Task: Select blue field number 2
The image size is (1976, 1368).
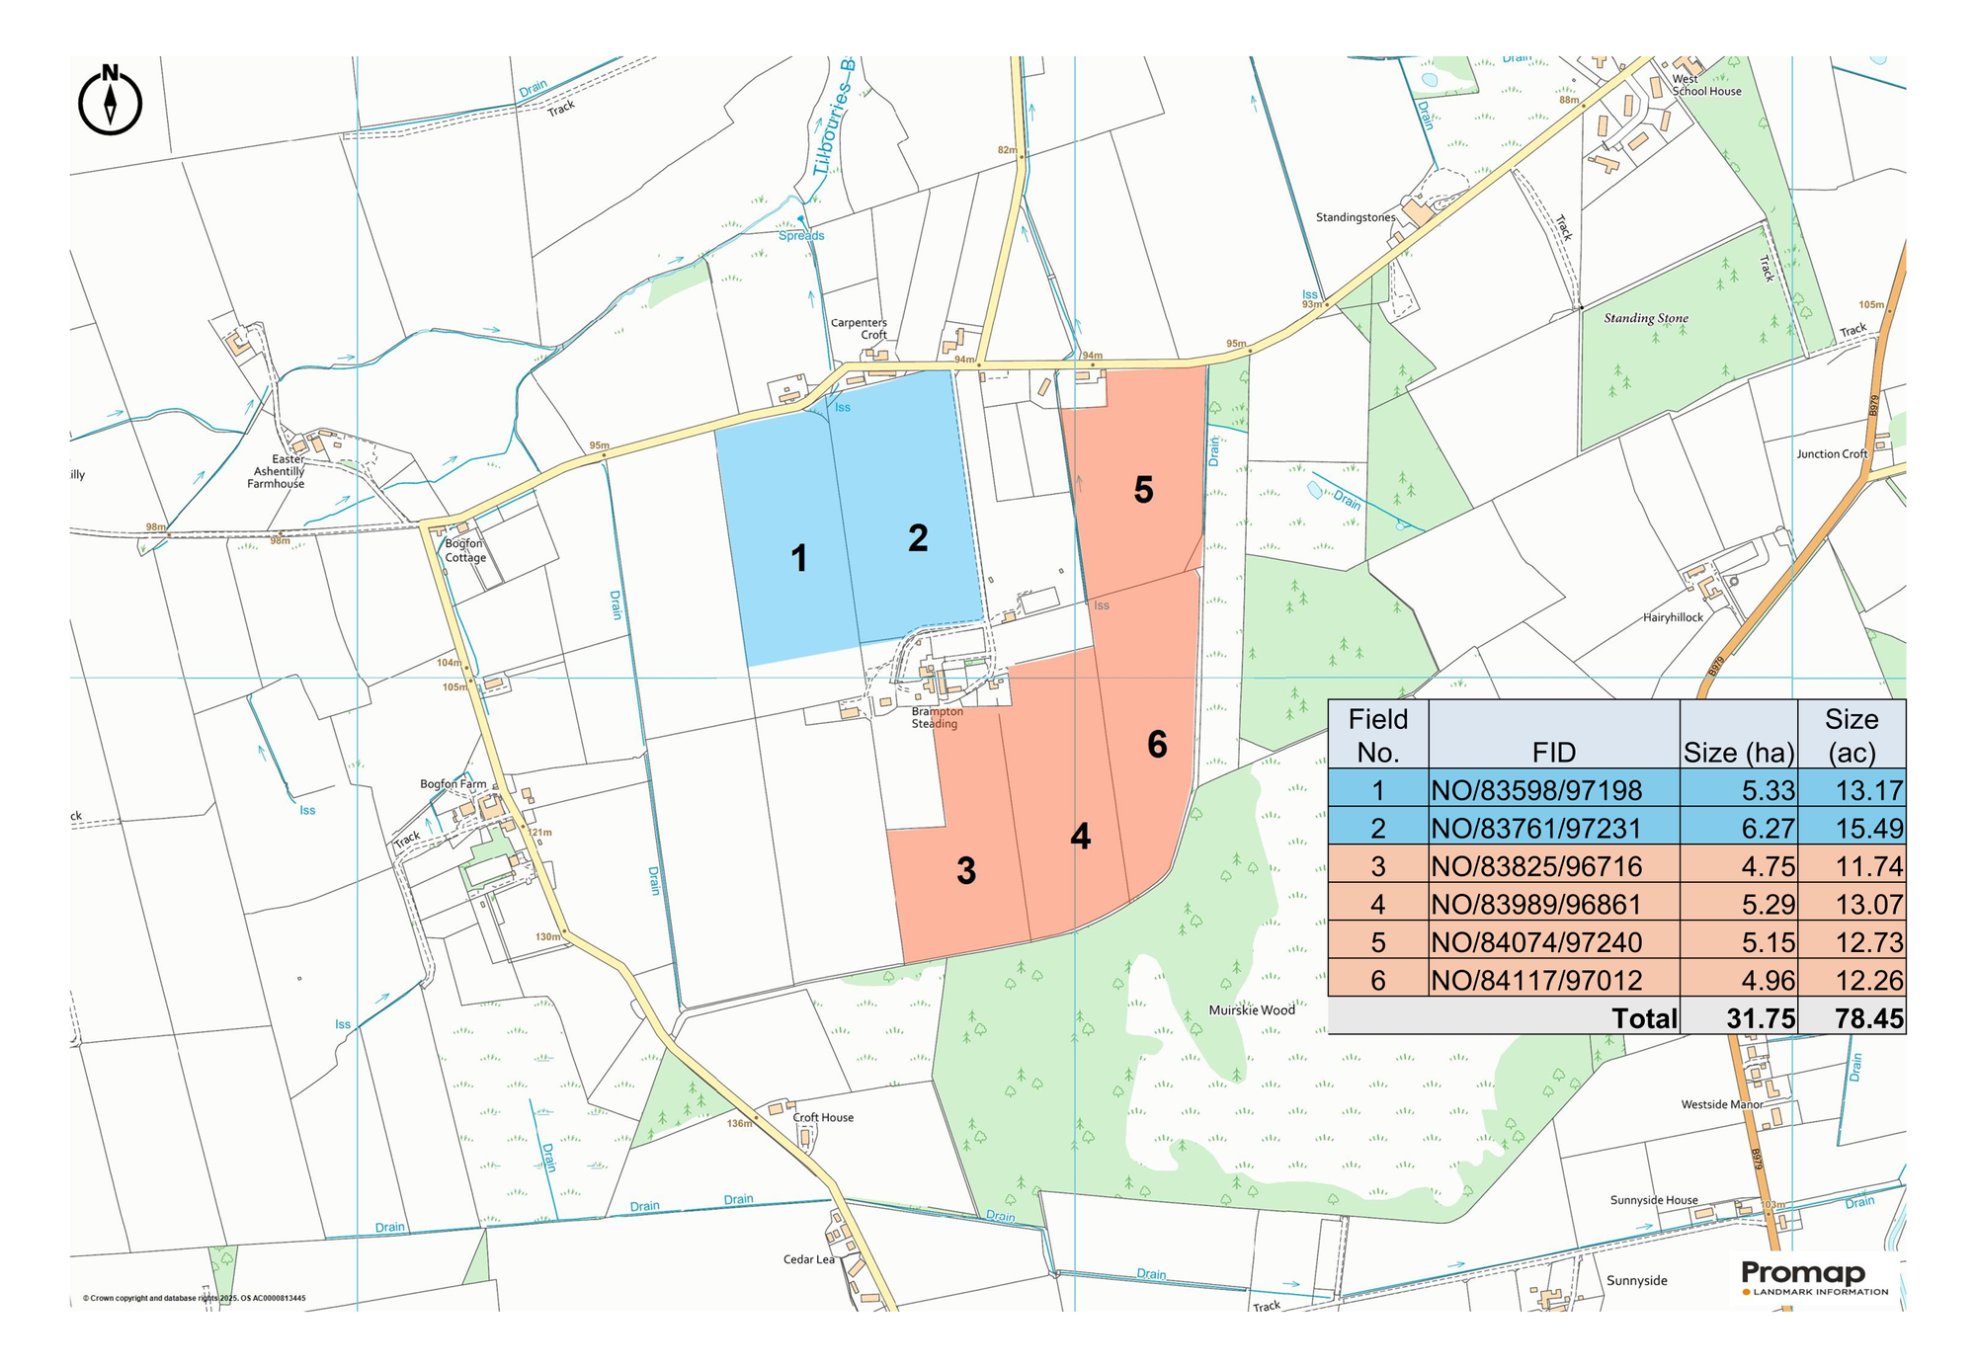Action: click(x=918, y=538)
